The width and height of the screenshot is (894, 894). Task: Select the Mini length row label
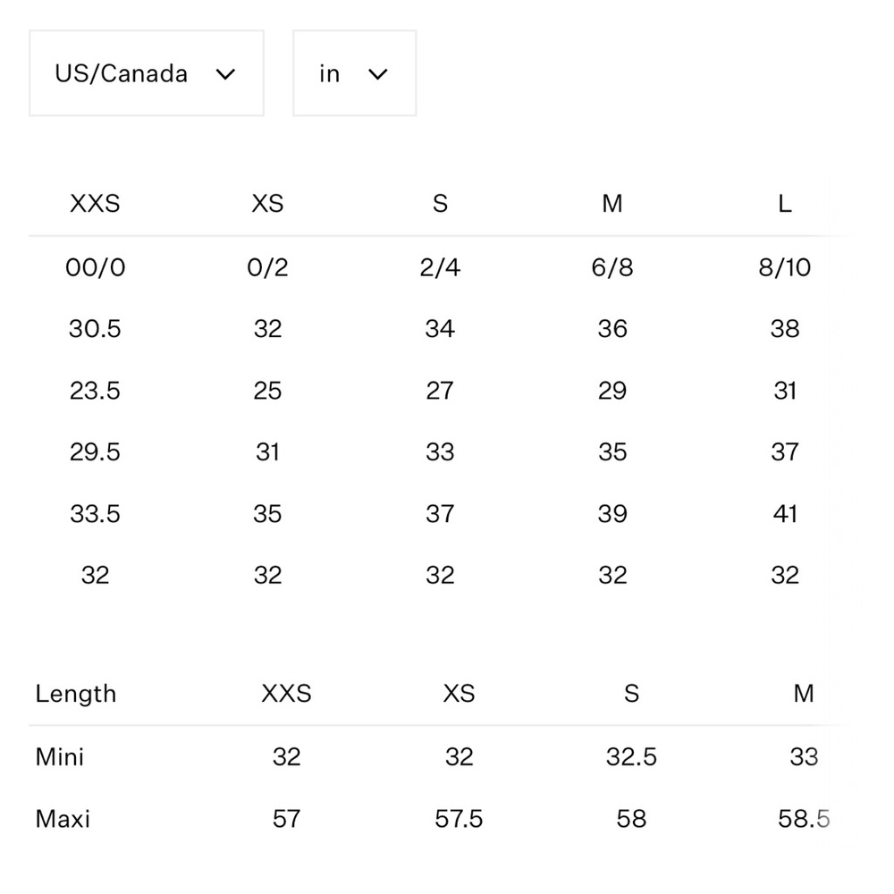60,757
